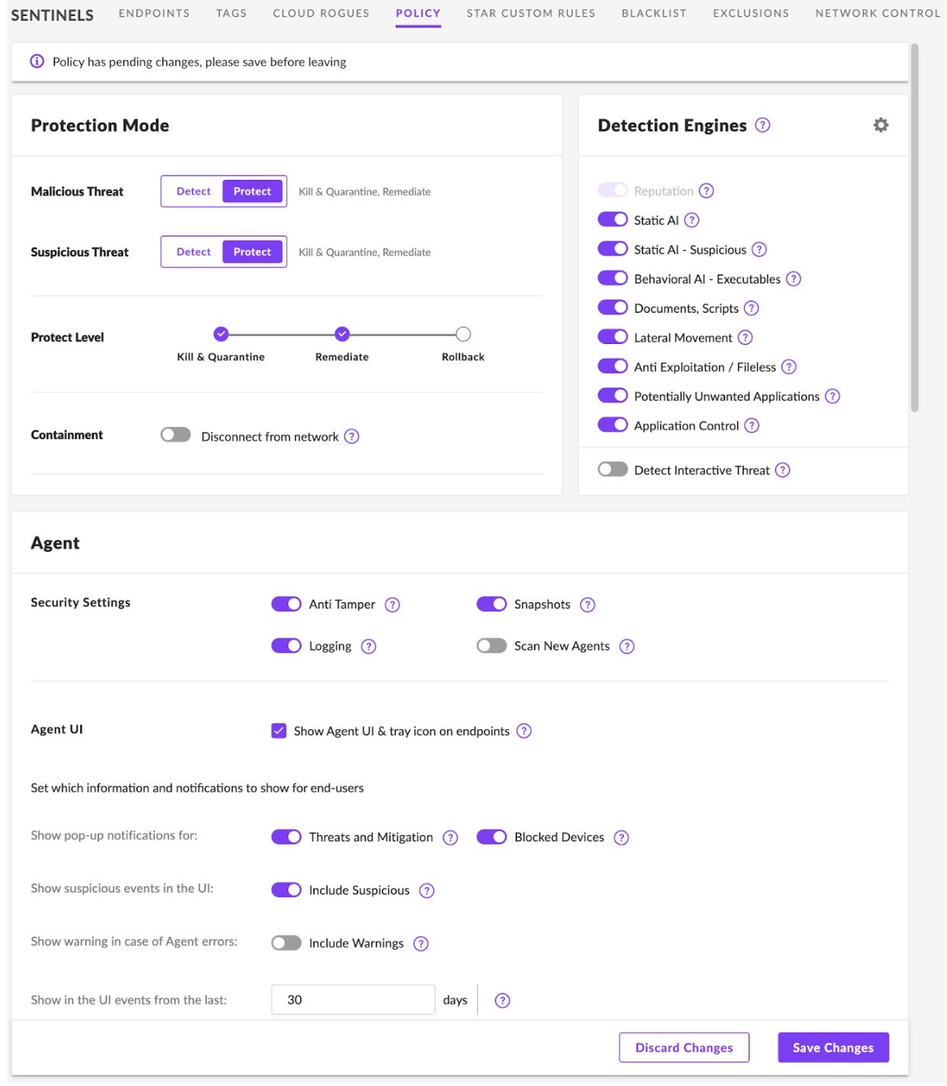
Task: Open Detection Engines gear settings
Action: (880, 125)
